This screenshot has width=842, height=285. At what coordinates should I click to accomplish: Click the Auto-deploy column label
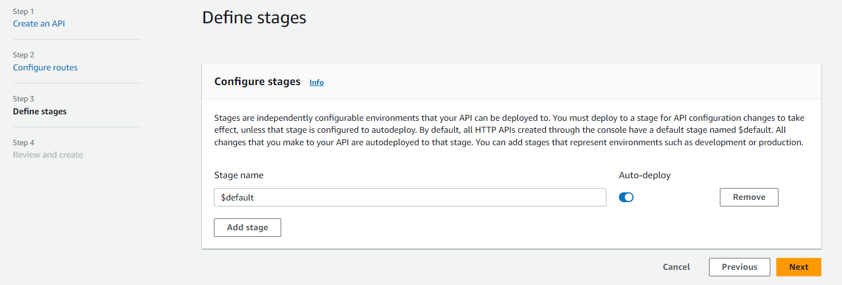(x=644, y=176)
